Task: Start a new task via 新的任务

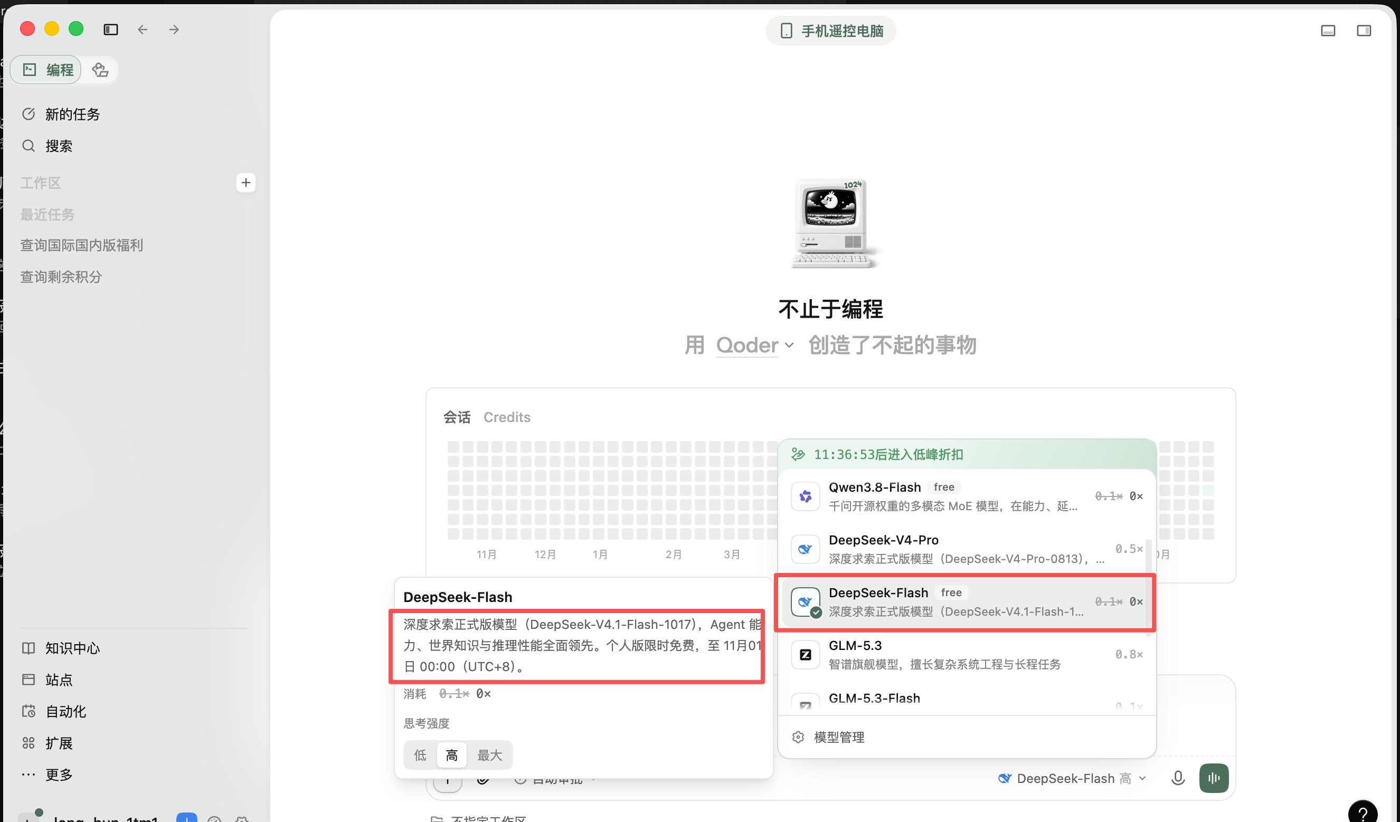Action: 61,114
